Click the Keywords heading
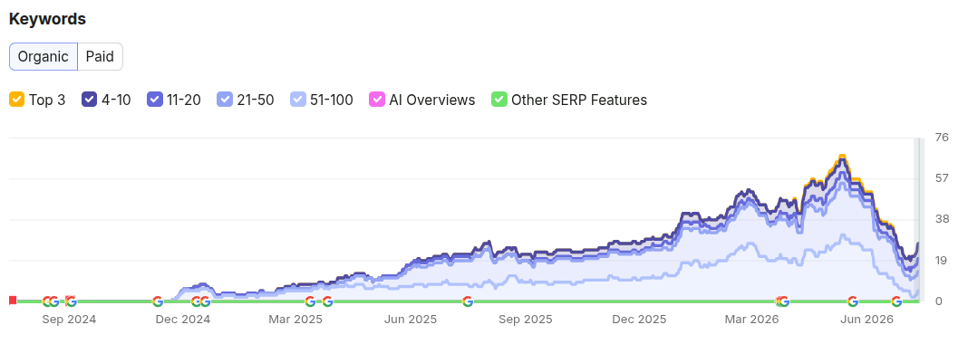Screen dimensions: 968x344 pyautogui.click(x=47, y=19)
